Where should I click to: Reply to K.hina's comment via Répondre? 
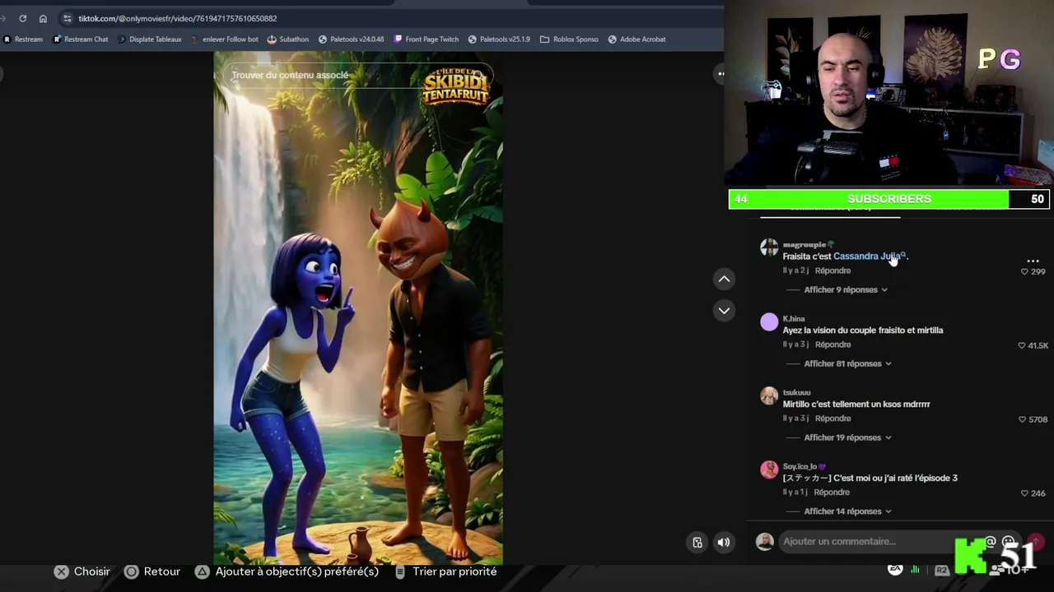pos(832,345)
